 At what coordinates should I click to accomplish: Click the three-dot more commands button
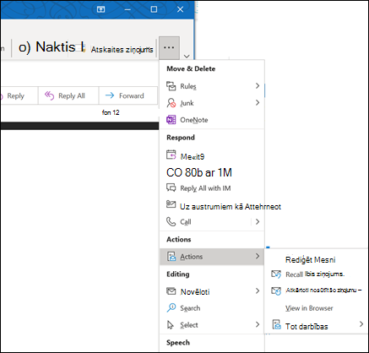coord(169,47)
